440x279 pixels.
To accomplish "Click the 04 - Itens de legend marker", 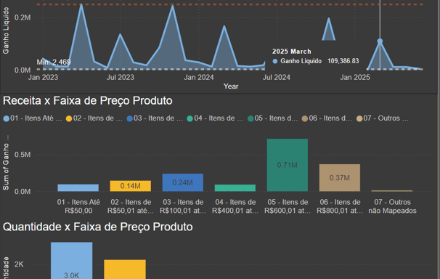I will coord(190,118).
